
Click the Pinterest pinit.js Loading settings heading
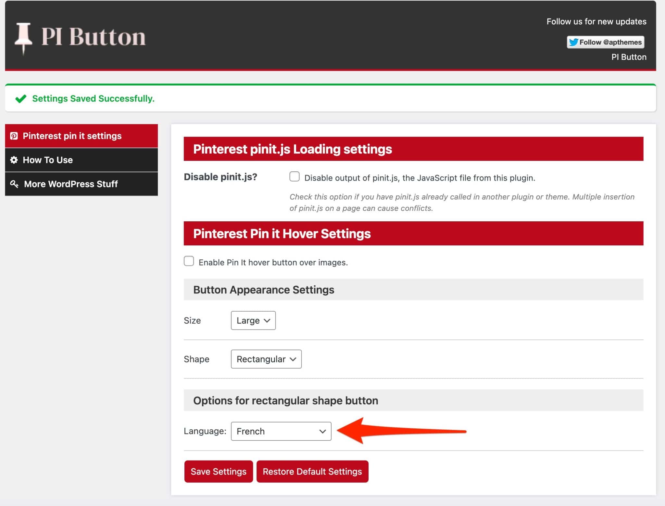pos(293,149)
